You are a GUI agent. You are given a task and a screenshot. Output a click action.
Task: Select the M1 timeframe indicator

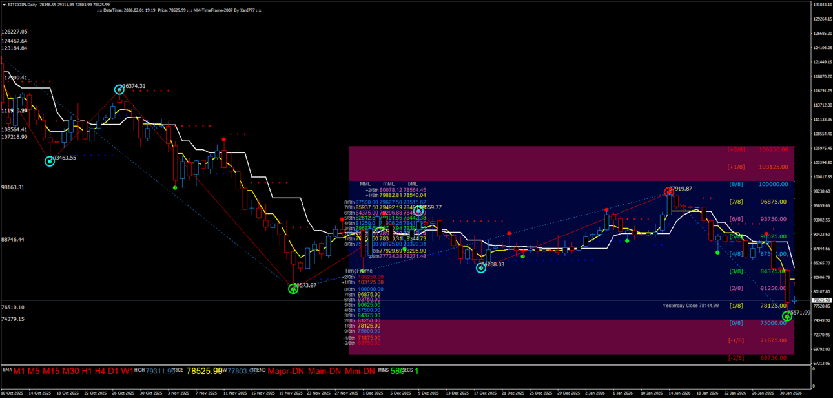[x=20, y=372]
